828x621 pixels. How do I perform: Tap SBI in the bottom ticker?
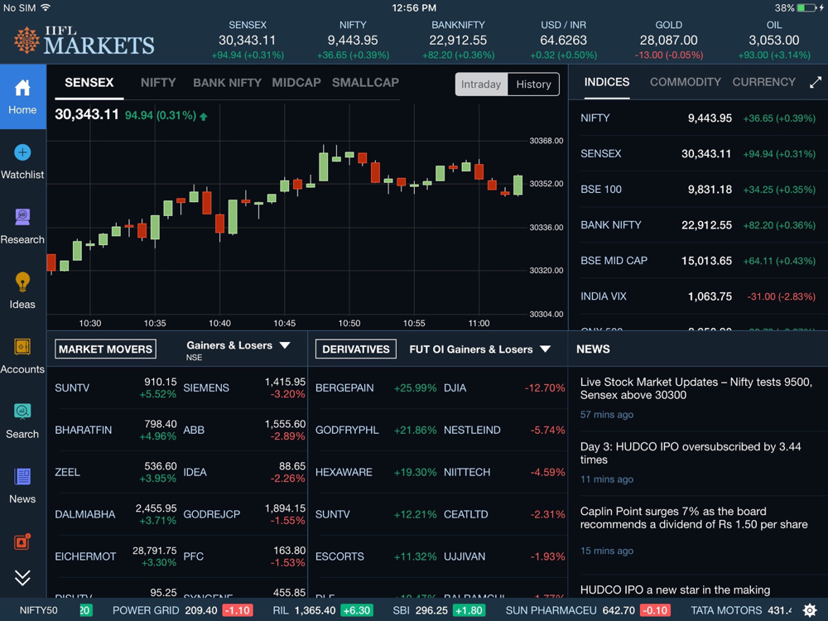click(x=438, y=610)
